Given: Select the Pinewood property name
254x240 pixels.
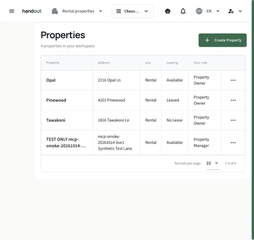Looking at the screenshot, I should click(x=56, y=100).
